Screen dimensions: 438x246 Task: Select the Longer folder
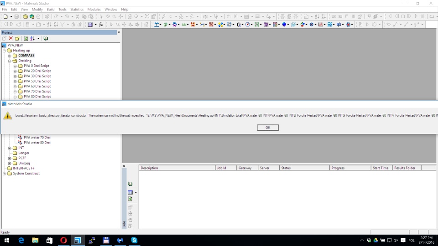[24, 153]
